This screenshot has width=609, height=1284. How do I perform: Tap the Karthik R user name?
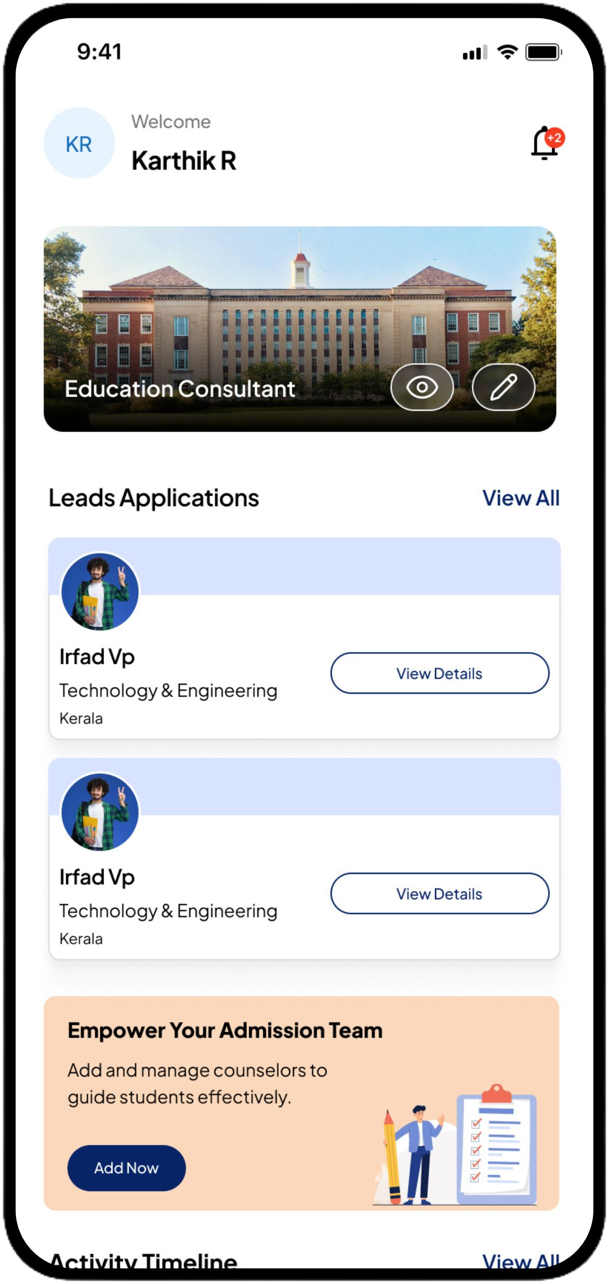point(184,161)
